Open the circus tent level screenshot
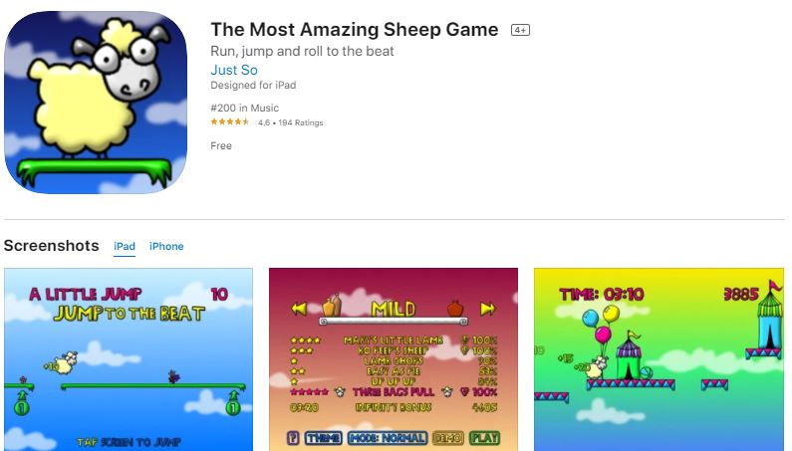Screen dimensions: 792x451 pos(659,359)
